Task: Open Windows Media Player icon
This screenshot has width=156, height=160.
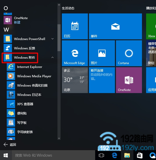Action: click(x=11, y=76)
